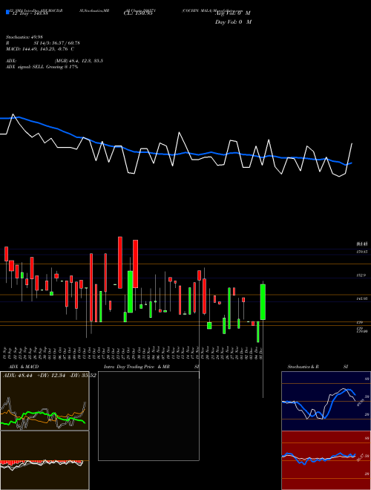The width and height of the screenshot is (371, 490).
Task: Click the date axis labels below candlesticks
Action: 134,353
